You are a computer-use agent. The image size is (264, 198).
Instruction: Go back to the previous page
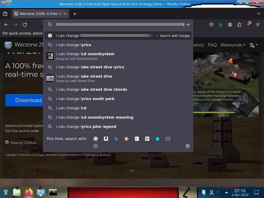6,25
